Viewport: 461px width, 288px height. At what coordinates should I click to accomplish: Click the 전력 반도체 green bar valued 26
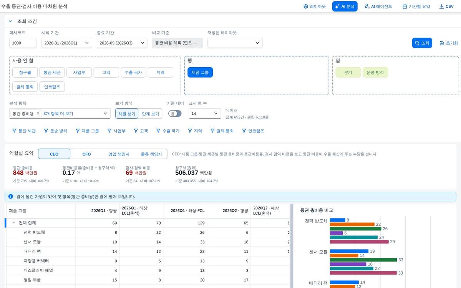tap(355, 229)
